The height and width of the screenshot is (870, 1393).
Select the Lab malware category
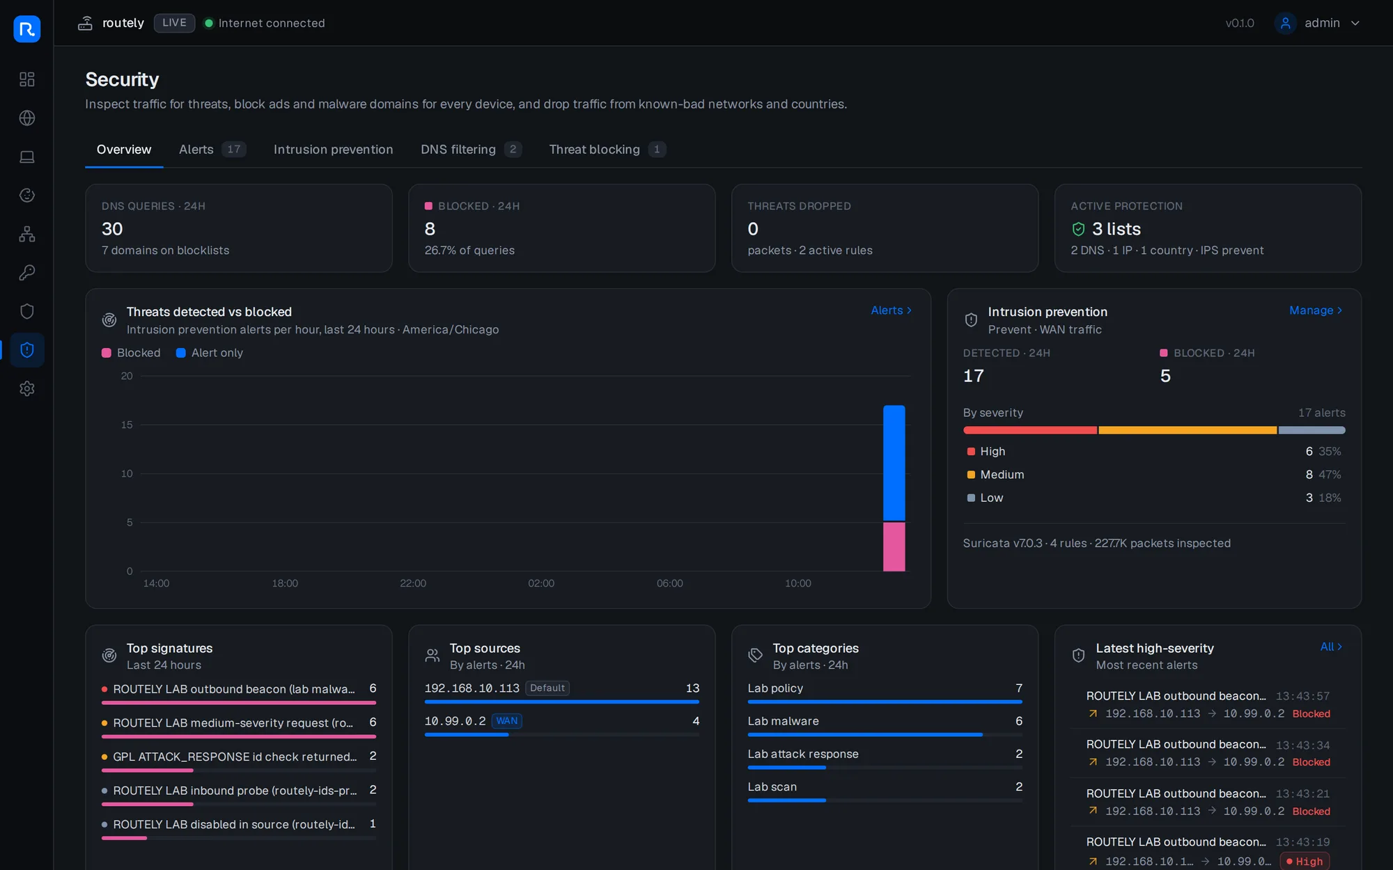(885, 725)
